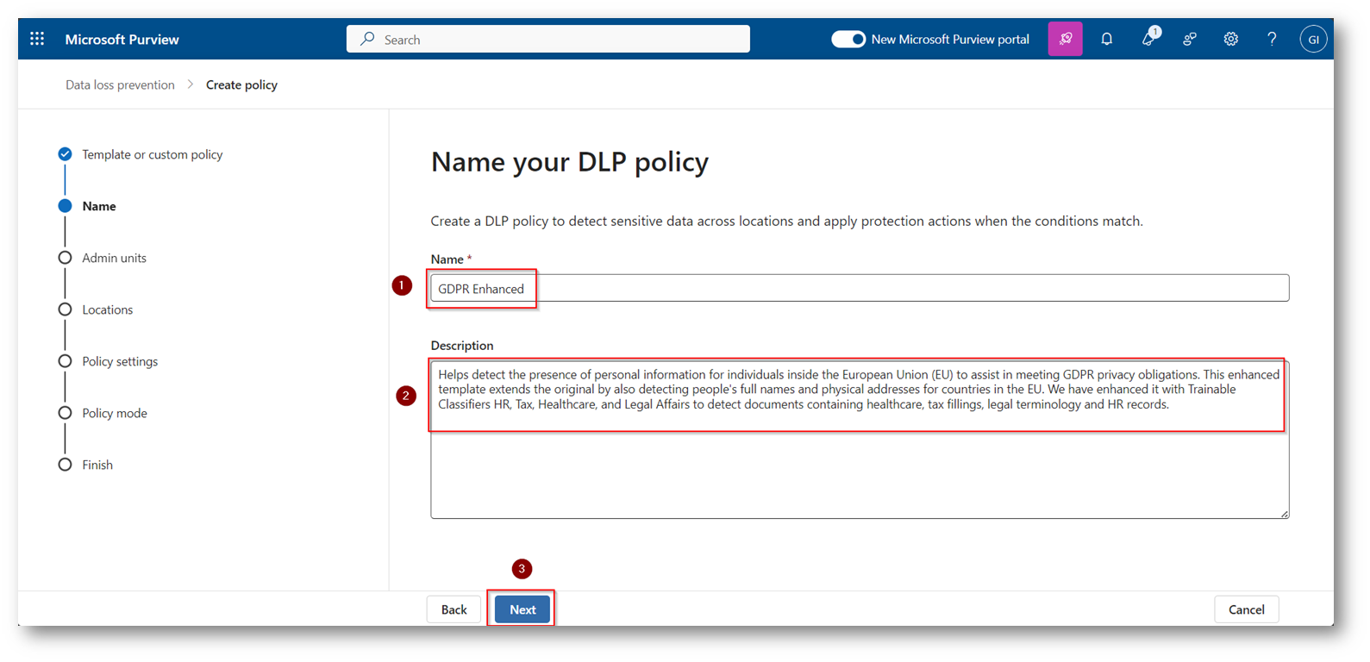The image size is (1370, 662).
Task: Return to Template or custom policy step
Action: [x=152, y=154]
